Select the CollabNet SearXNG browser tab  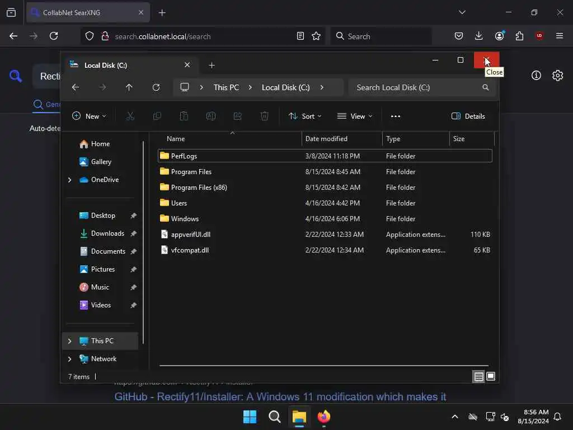click(x=88, y=12)
